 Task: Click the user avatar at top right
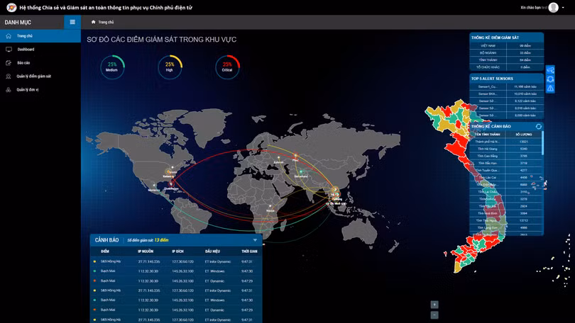click(553, 7)
